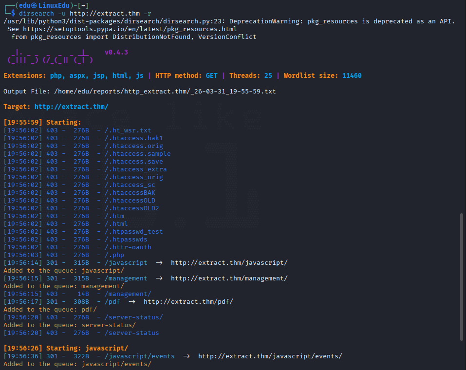Click the Target URL http://extract.thm/
The width and height of the screenshot is (466, 370).
[x=71, y=107]
